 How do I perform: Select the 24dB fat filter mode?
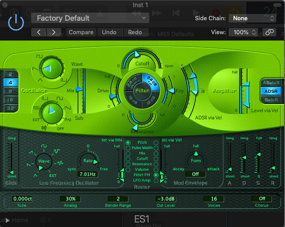[x=151, y=81]
